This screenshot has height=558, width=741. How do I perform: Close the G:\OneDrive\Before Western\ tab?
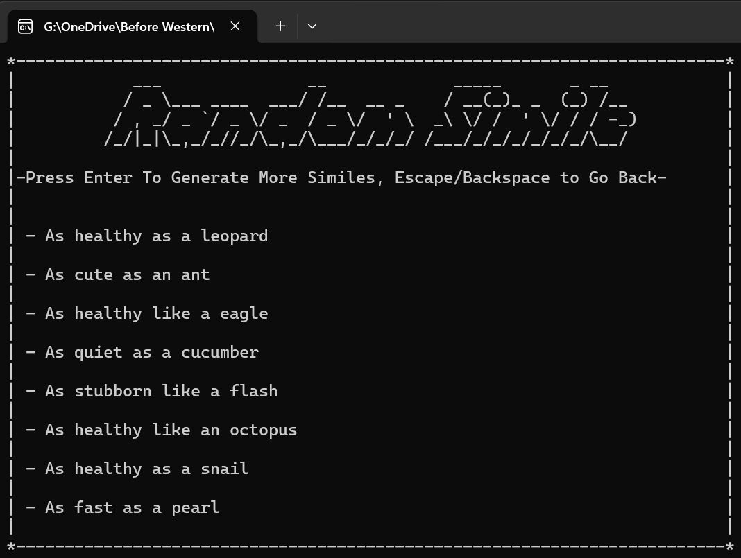tap(235, 26)
